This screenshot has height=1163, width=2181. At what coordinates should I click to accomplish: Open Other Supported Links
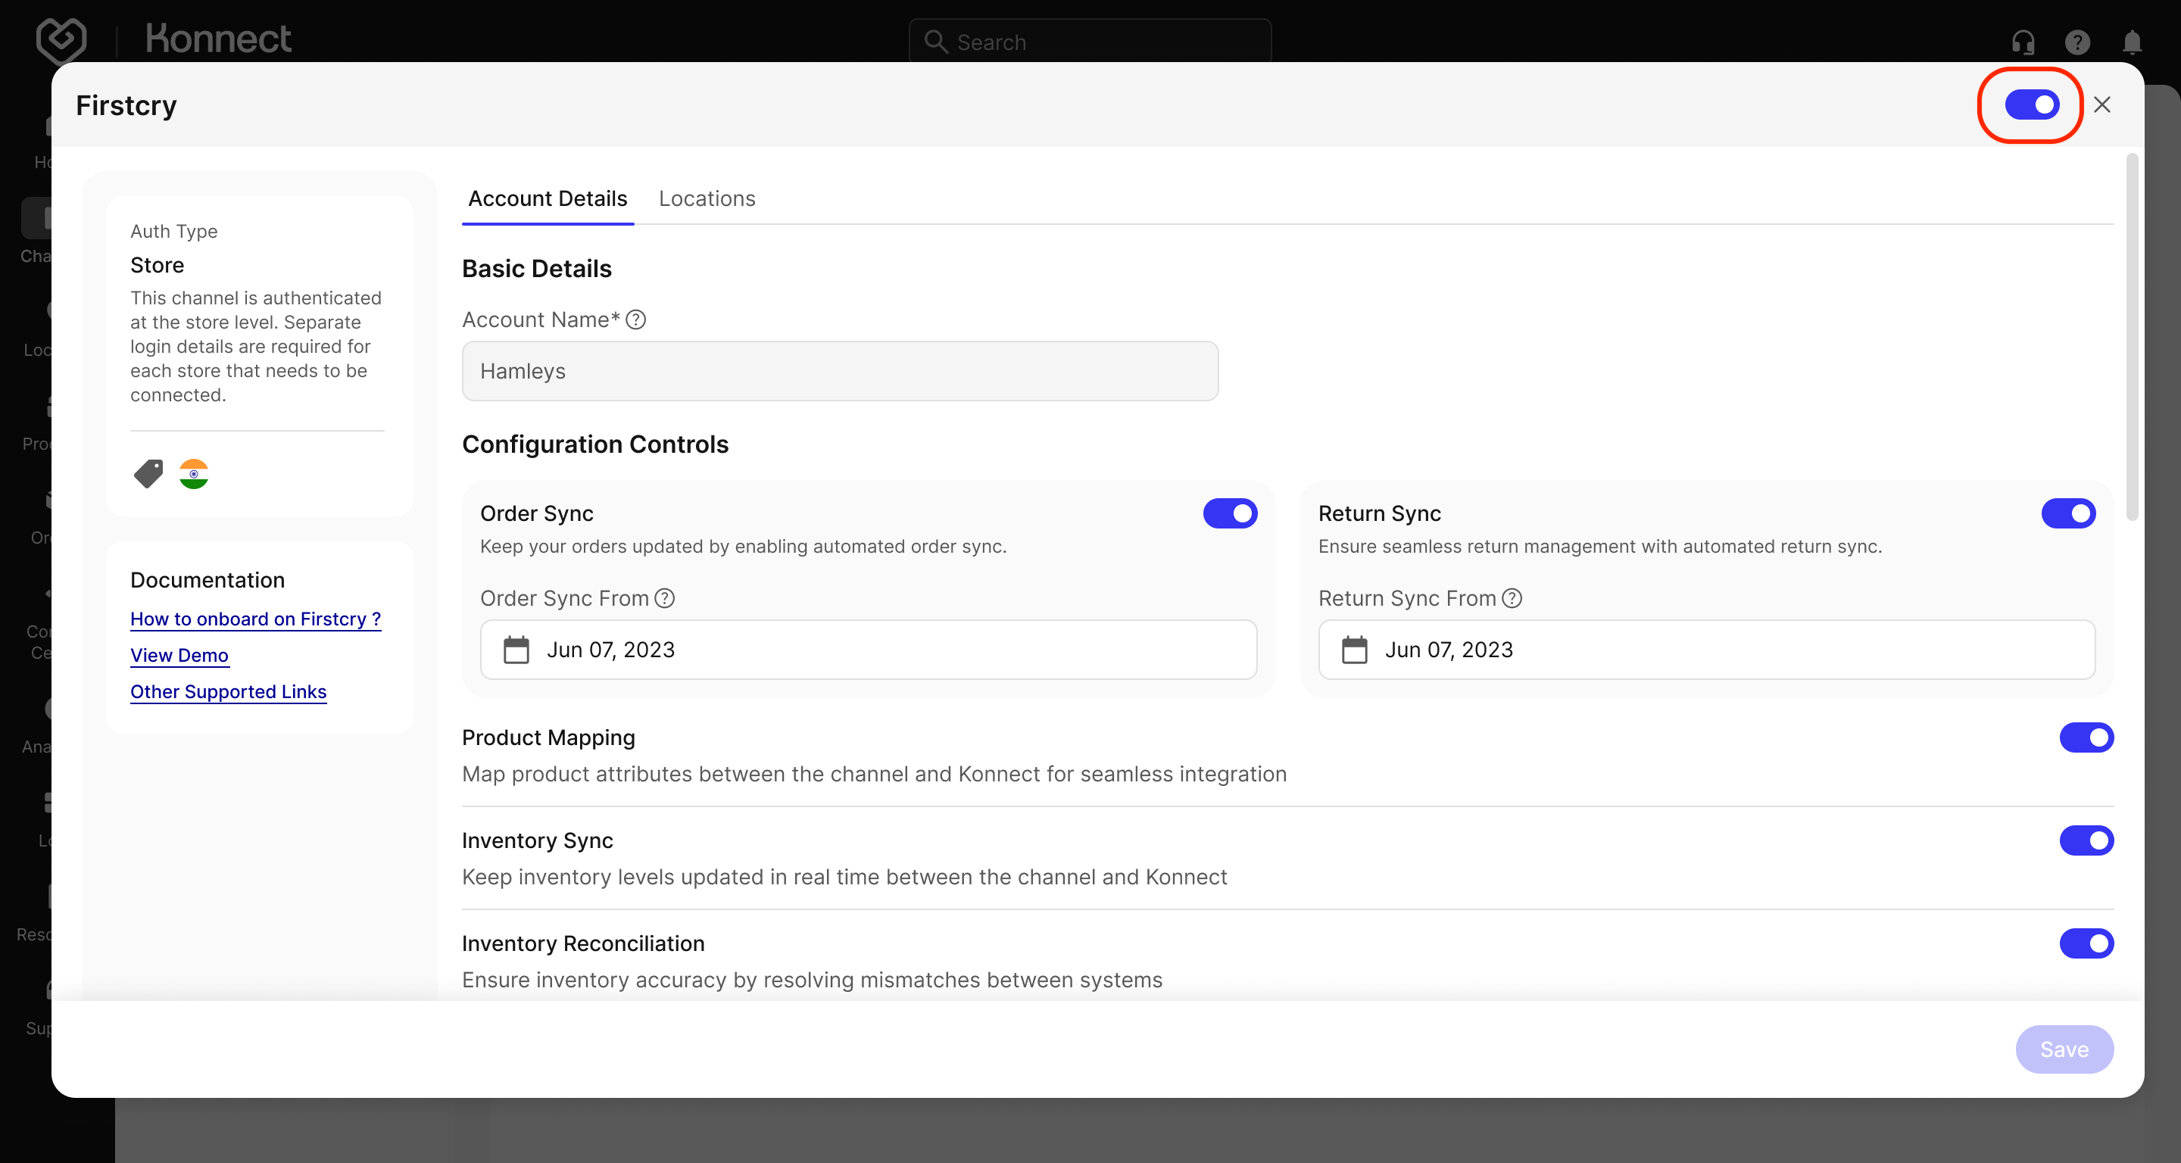coord(229,691)
